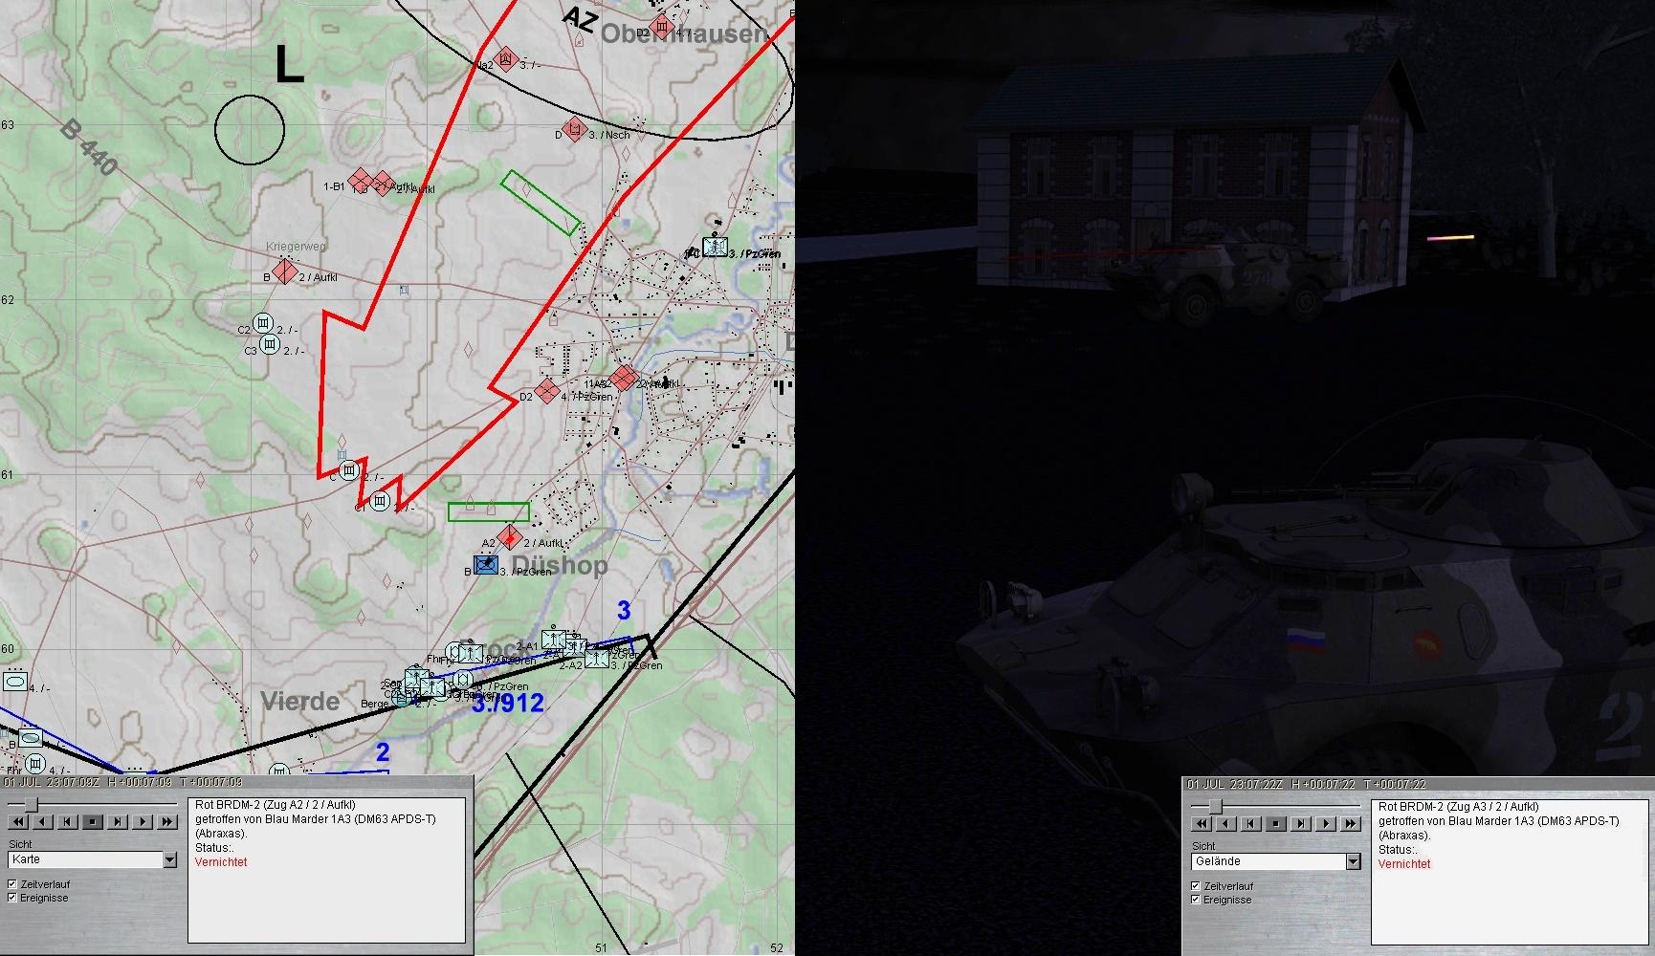Click the timeline slider handle in Karte panel
The image size is (1655, 956).
point(32,804)
